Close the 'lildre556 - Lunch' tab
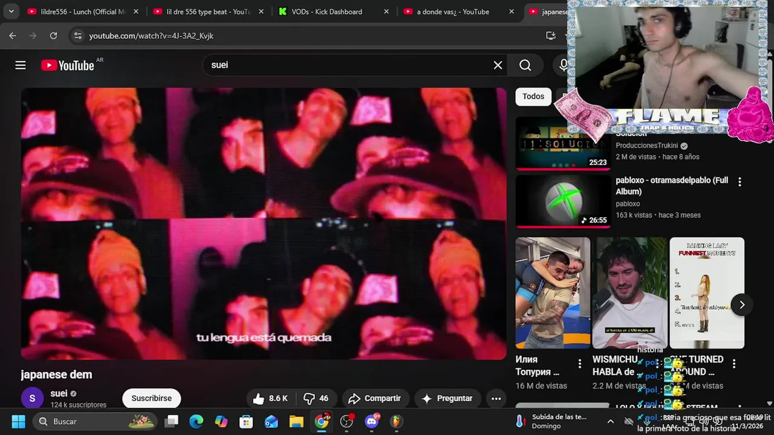Image resolution: width=774 pixels, height=435 pixels. [135, 11]
